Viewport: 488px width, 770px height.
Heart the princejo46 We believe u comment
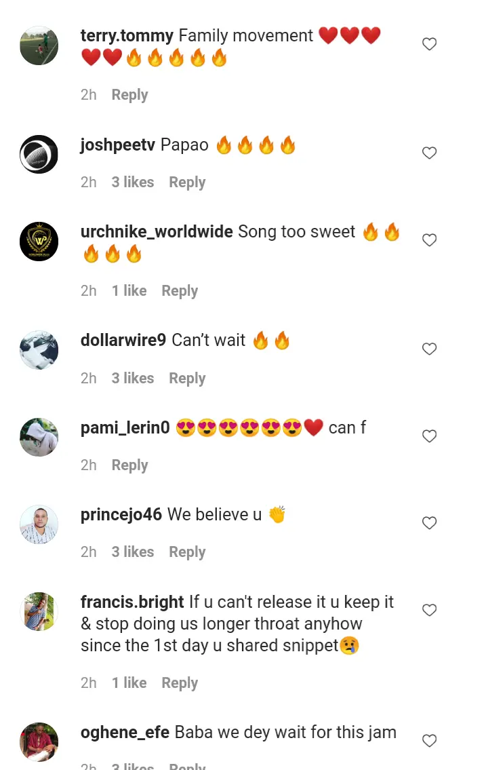coord(429,523)
